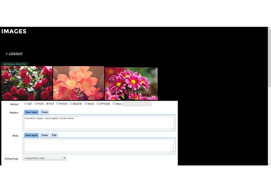Switch Body to the Form tab
The width and height of the screenshot is (271, 192).
44,135
